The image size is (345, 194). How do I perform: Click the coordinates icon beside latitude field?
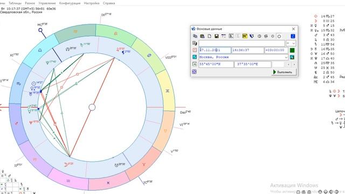click(195, 64)
